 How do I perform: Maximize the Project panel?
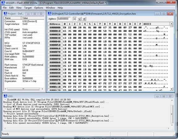[x=35, y=14]
